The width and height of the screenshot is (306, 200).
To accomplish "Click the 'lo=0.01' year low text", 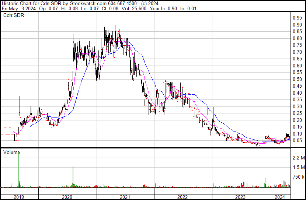I will click(x=188, y=8).
